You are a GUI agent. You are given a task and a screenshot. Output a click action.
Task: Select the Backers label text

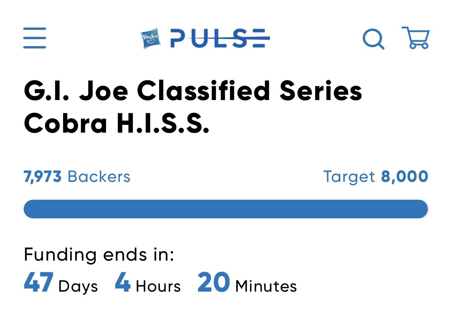click(99, 176)
